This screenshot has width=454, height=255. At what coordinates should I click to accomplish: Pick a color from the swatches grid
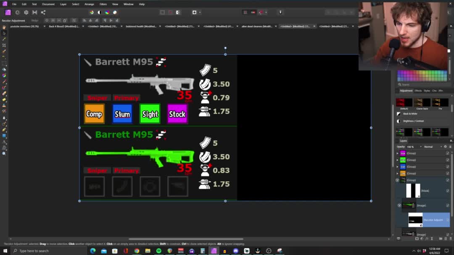point(422,75)
